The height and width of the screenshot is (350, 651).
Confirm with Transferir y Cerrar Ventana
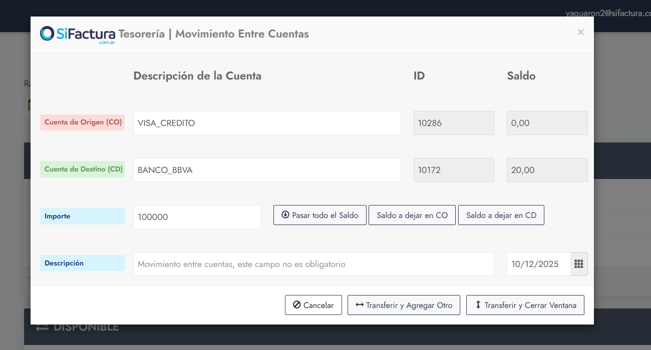pos(525,305)
